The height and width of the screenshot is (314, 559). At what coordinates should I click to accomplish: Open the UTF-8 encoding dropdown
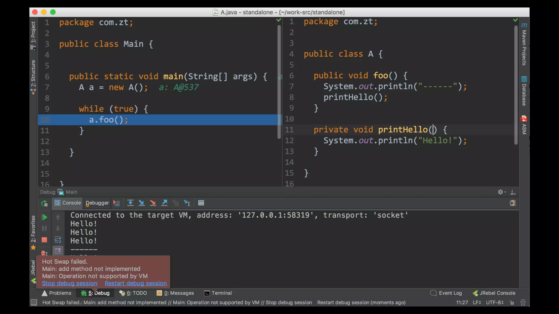pos(495,303)
